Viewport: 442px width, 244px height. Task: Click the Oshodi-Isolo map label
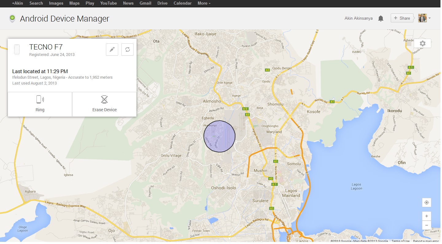[x=224, y=188]
